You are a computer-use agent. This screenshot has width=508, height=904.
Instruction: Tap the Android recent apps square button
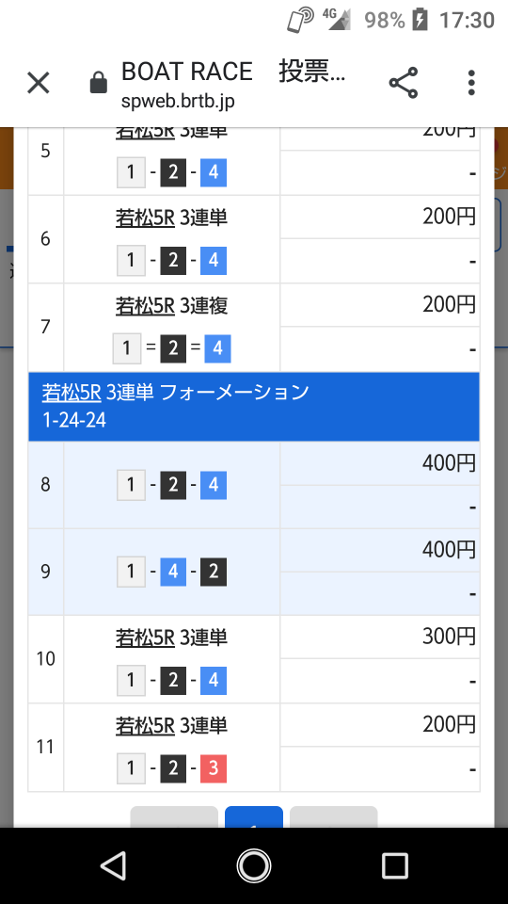(x=395, y=865)
